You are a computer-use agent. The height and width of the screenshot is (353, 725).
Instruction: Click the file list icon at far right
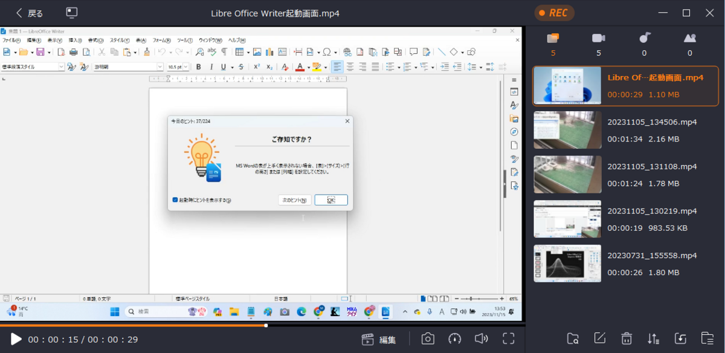pyautogui.click(x=707, y=338)
